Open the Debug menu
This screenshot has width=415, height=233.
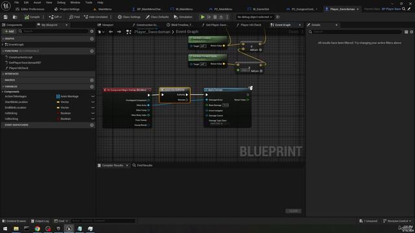[x=61, y=3]
